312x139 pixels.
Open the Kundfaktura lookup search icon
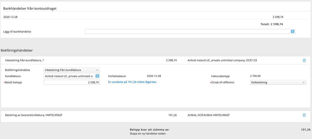point(97,76)
